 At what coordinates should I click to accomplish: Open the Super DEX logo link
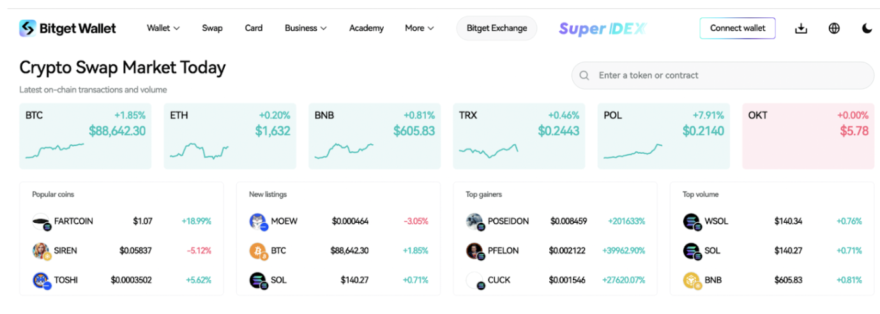tap(602, 29)
